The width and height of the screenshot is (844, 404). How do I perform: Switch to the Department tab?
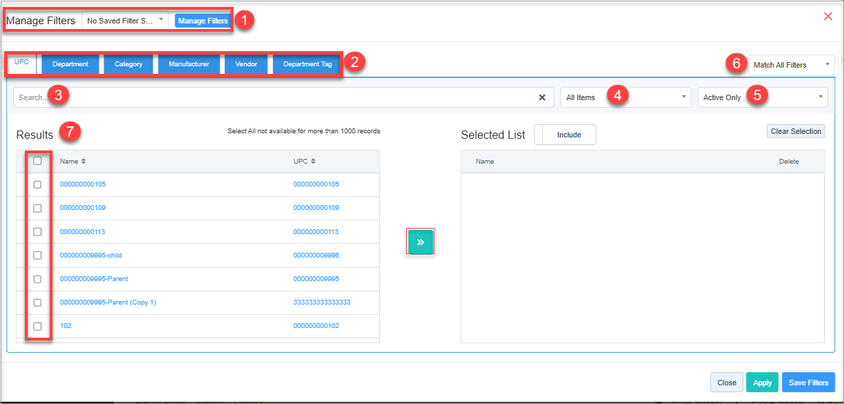click(x=70, y=64)
